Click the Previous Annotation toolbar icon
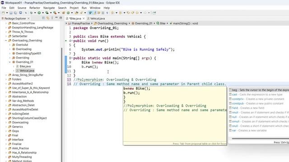This screenshot has width=289, height=162. click(x=121, y=13)
